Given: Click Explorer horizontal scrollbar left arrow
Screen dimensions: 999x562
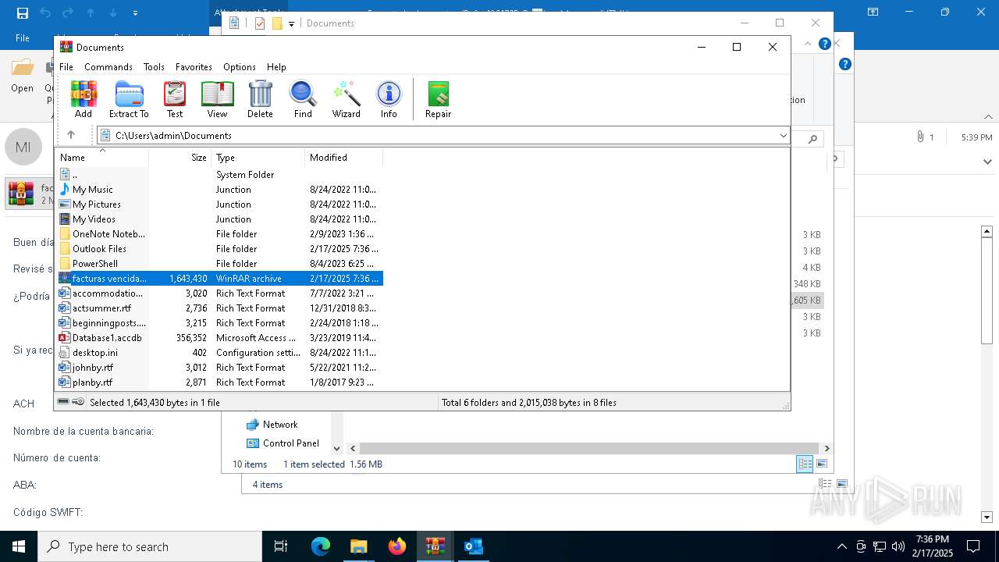Looking at the screenshot, I should pos(353,449).
